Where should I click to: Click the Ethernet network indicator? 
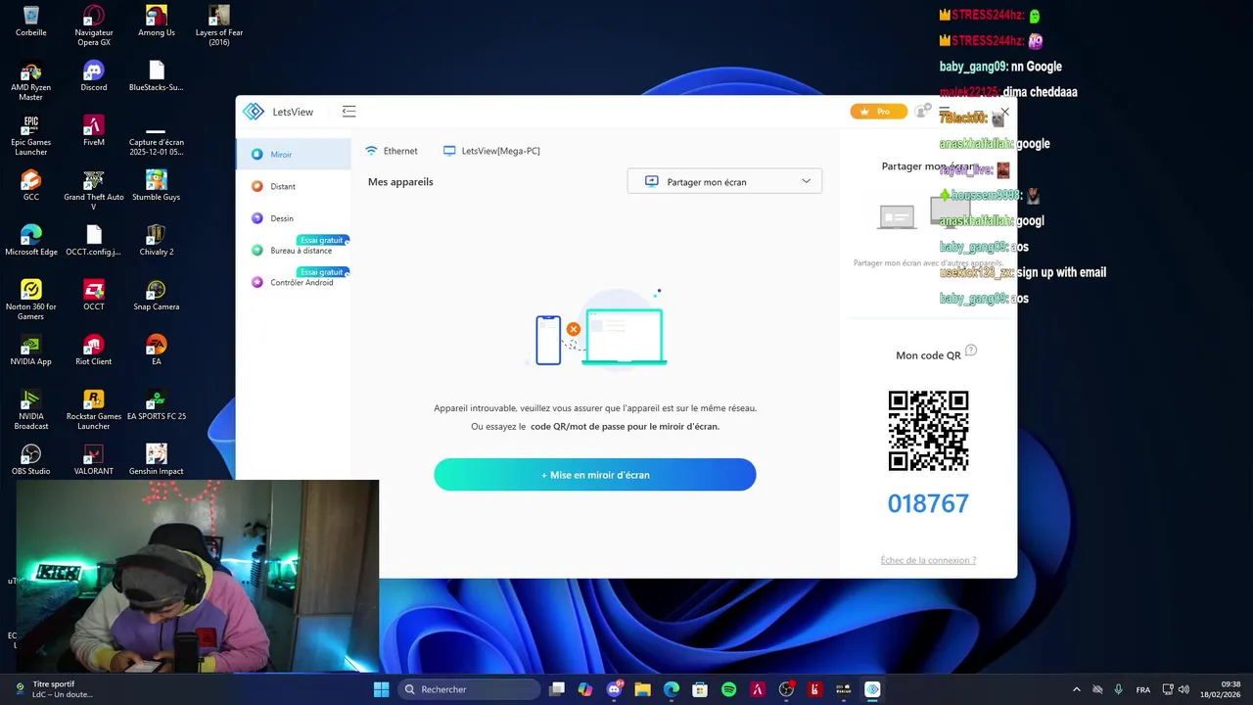[x=392, y=151]
